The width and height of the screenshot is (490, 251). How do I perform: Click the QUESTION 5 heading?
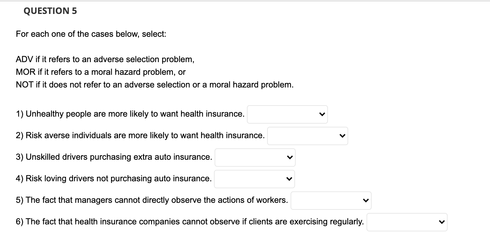pos(50,11)
